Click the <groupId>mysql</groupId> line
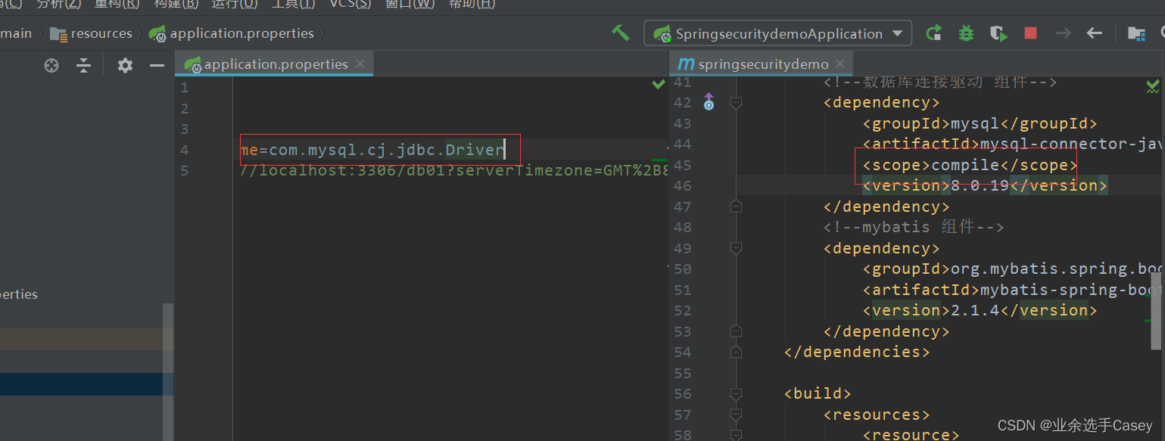 pos(980,123)
